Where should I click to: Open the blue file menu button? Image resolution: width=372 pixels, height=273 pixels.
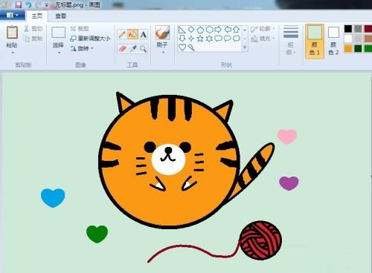tap(12, 16)
